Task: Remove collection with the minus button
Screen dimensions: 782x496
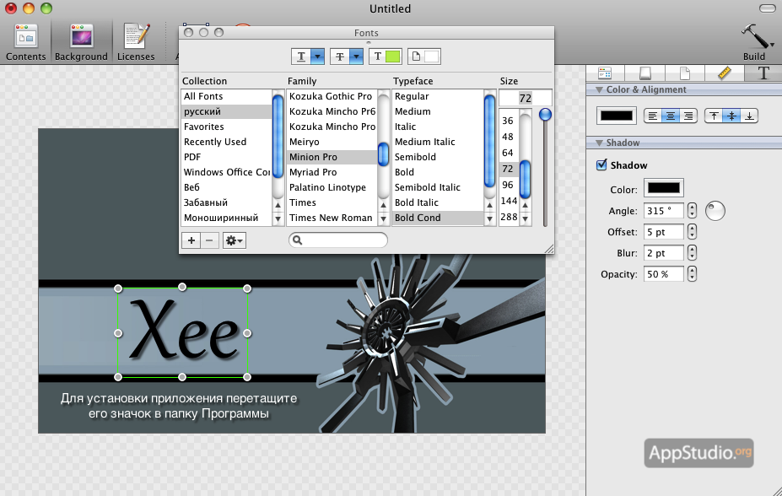Action: pos(209,240)
